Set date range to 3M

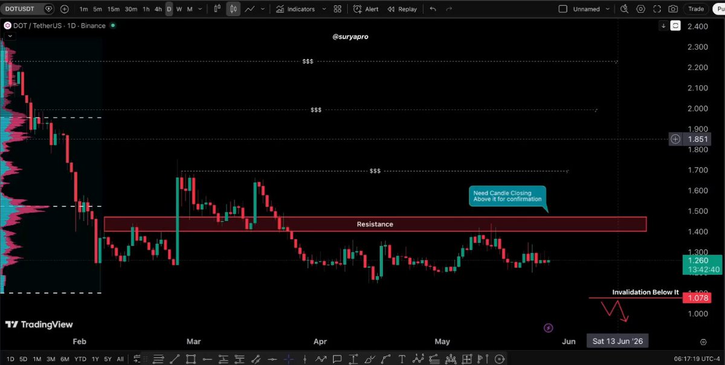(51, 358)
